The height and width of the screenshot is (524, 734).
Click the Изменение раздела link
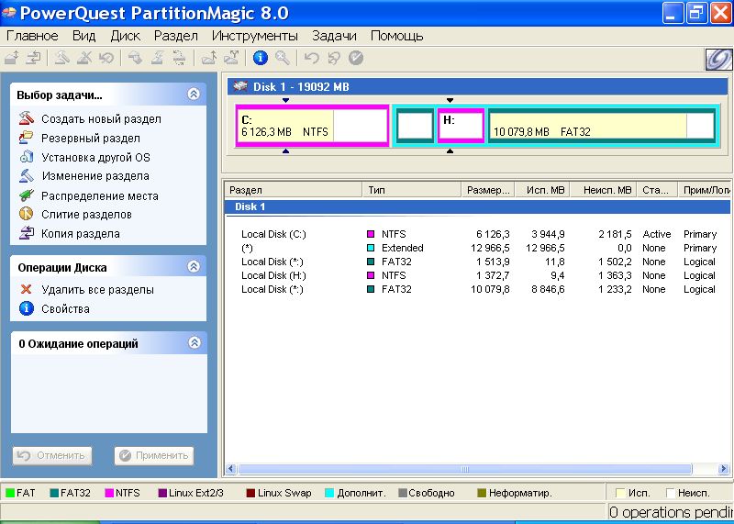(95, 175)
